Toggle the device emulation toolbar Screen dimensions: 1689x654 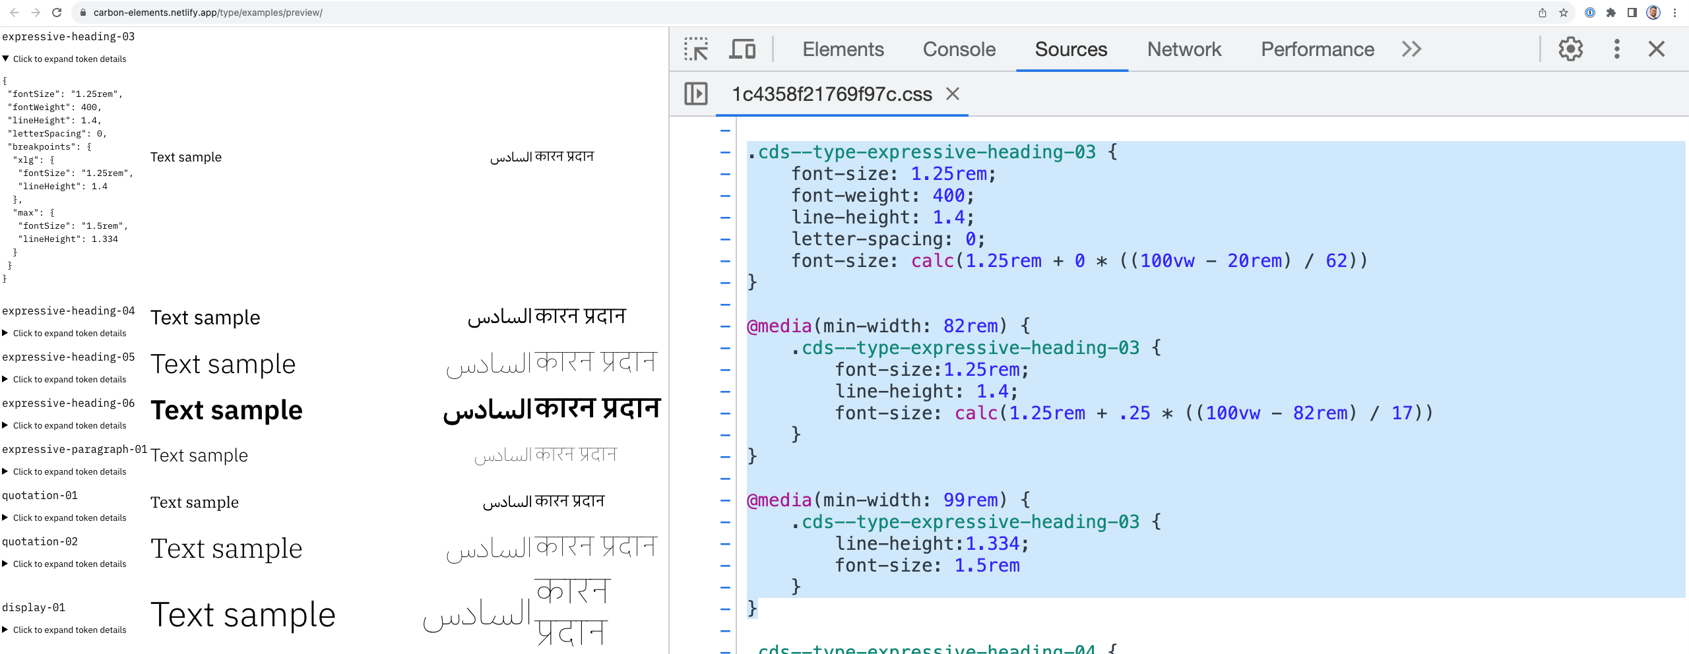tap(743, 49)
